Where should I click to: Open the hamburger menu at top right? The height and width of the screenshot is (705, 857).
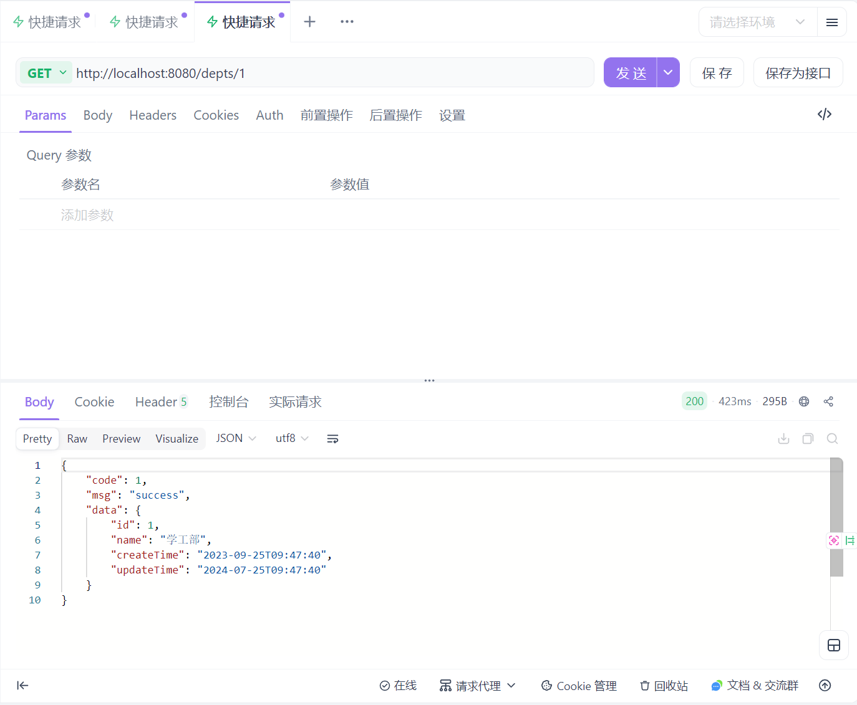click(831, 22)
